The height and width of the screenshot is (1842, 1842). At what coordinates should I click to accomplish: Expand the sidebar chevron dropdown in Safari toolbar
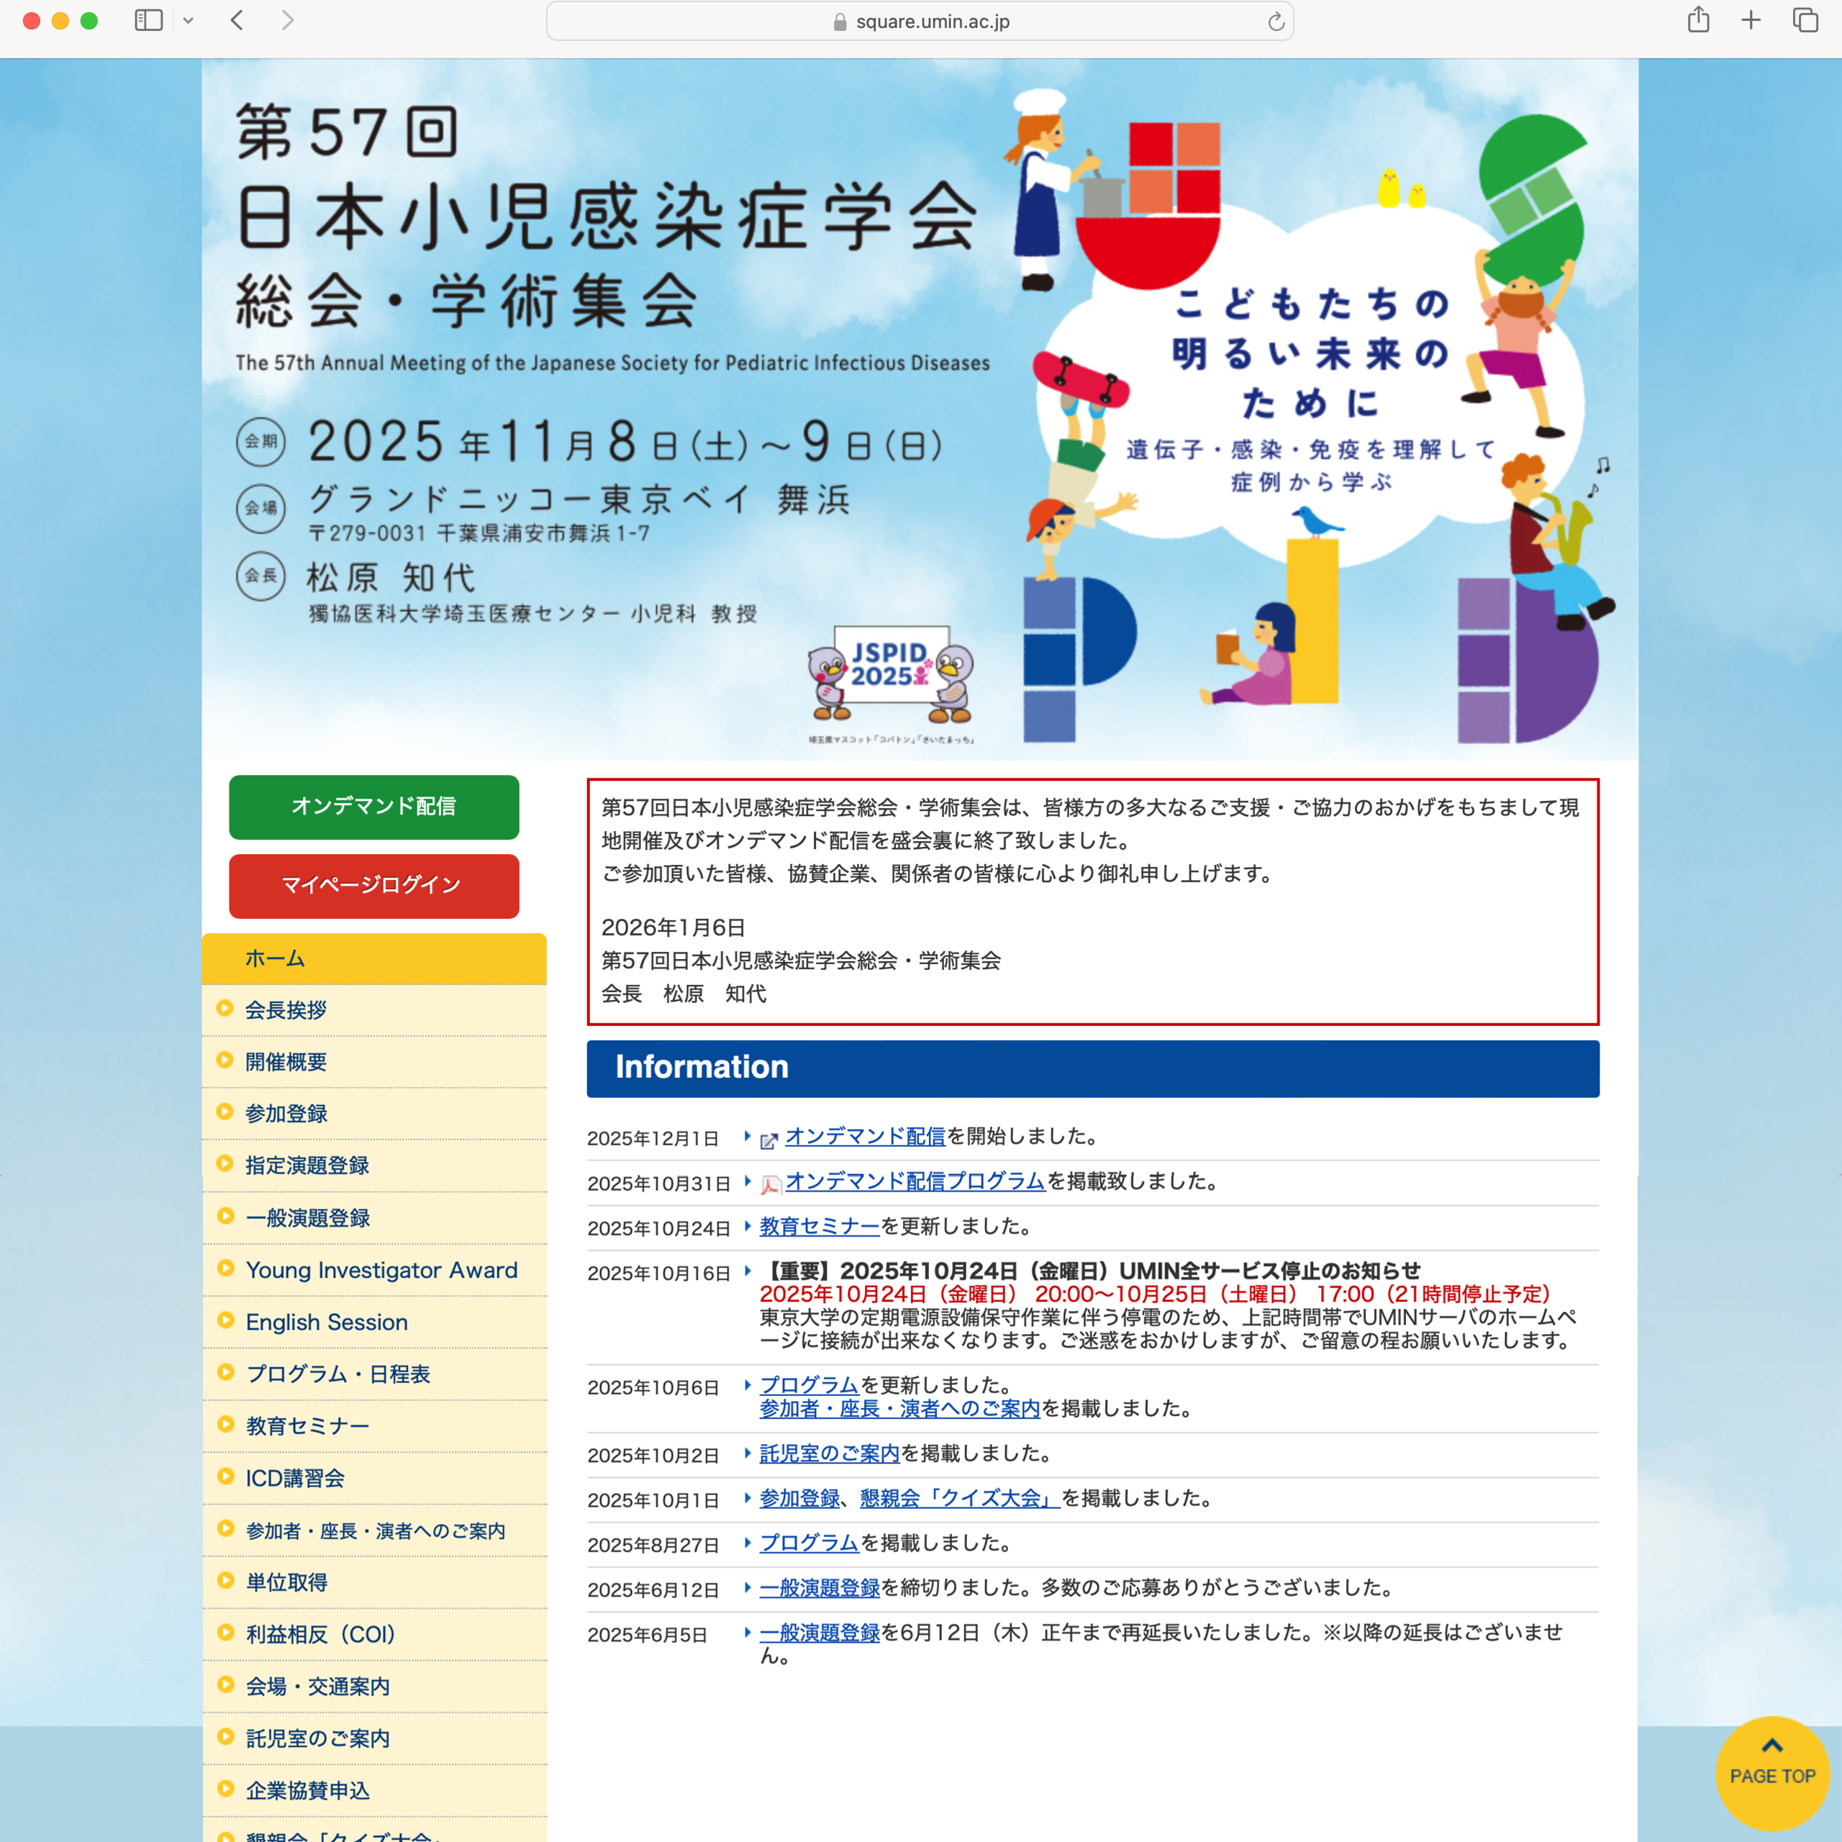point(187,20)
